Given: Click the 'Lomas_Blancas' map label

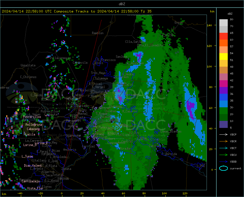Looking at the screenshot, I should [171, 131].
